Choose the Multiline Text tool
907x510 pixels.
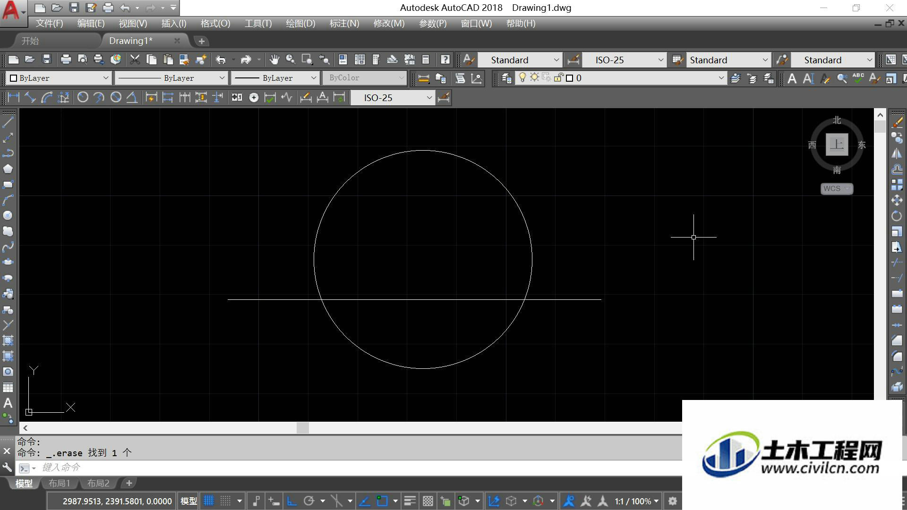pyautogui.click(x=8, y=403)
